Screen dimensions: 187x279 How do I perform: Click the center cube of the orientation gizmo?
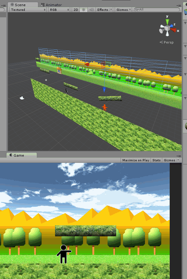click(x=167, y=28)
